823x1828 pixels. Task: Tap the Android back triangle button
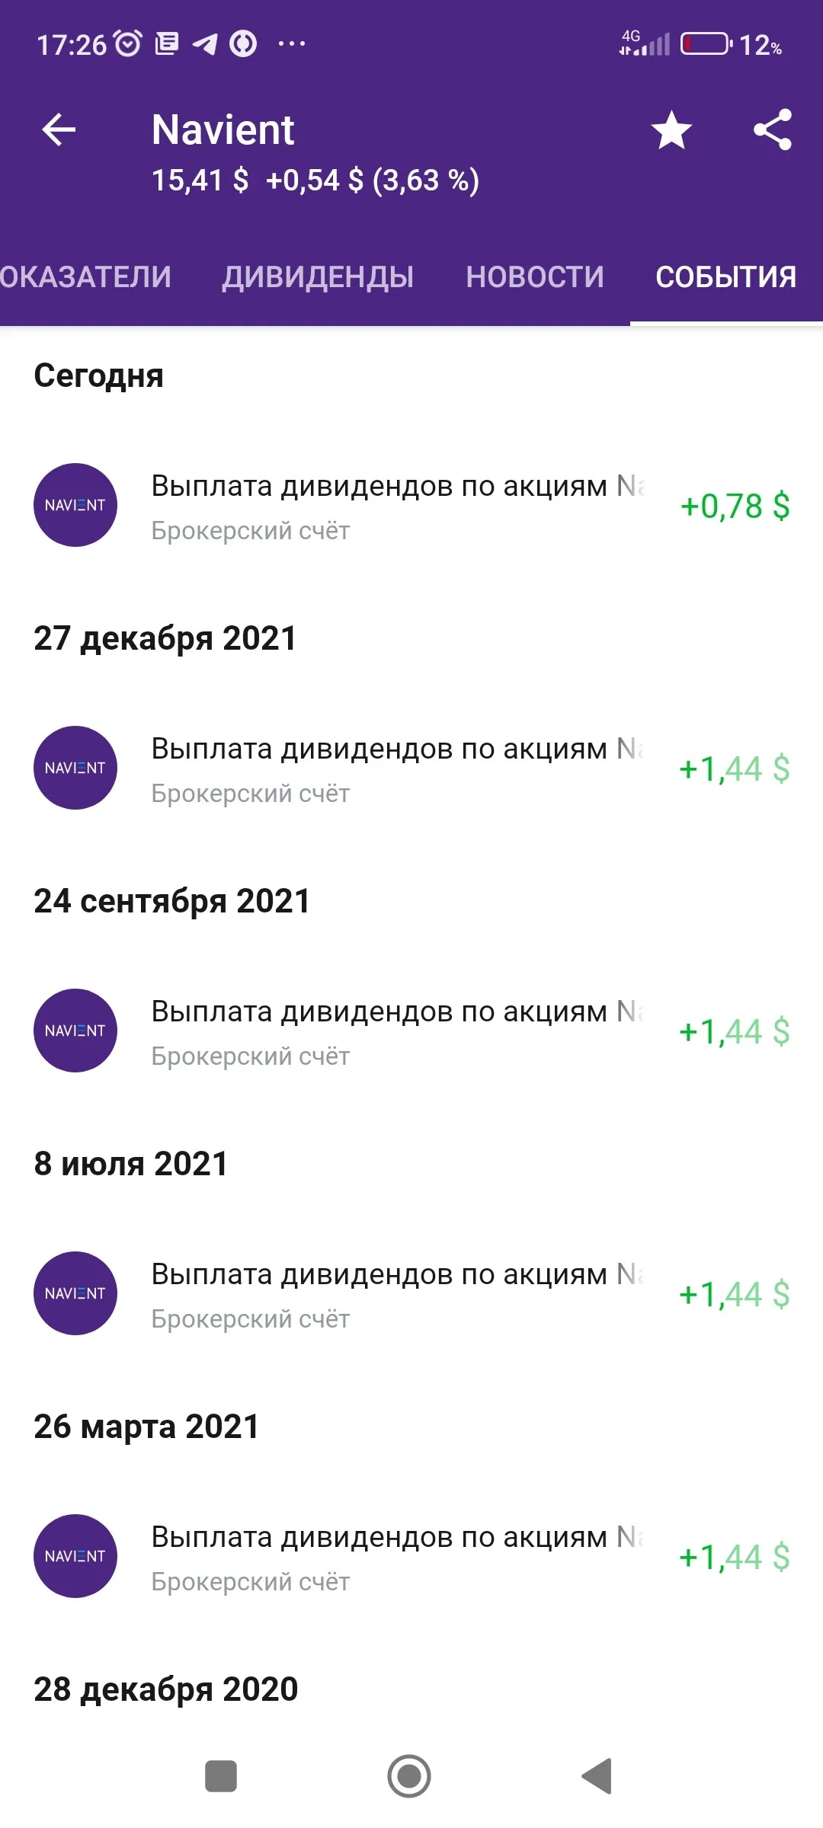pyautogui.click(x=597, y=1776)
